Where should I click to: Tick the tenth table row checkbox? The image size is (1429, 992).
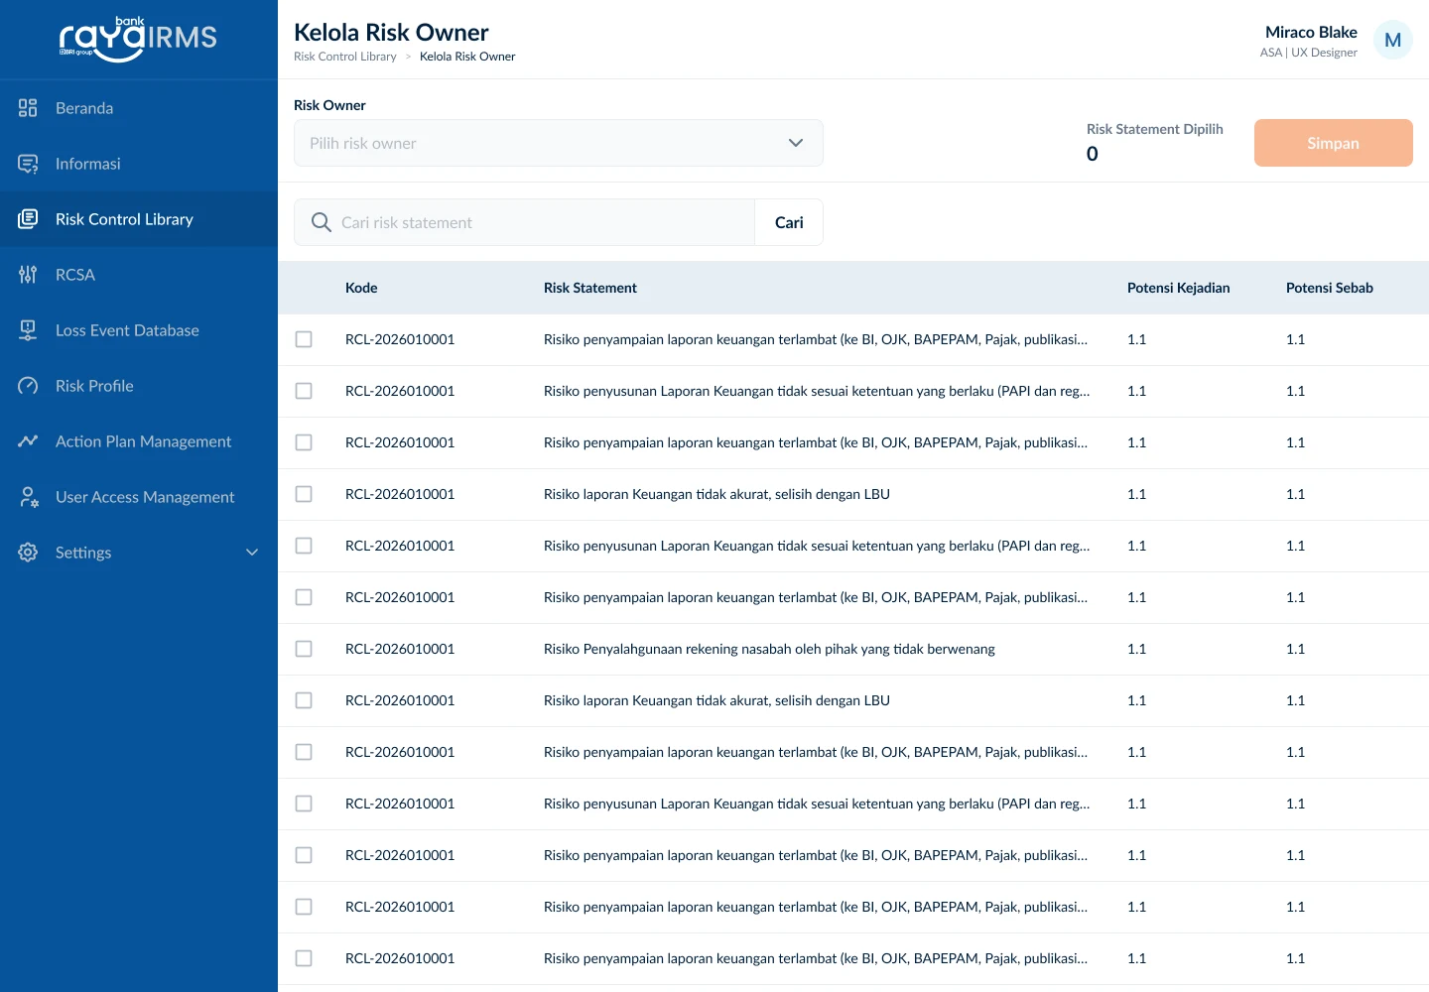point(304,804)
